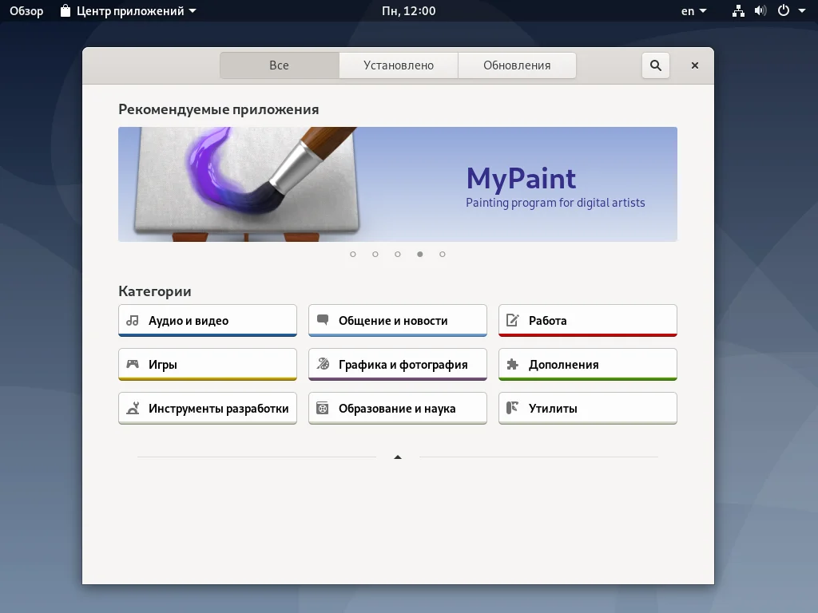Open the Утилиты category
This screenshot has height=613, width=818.
pos(588,408)
